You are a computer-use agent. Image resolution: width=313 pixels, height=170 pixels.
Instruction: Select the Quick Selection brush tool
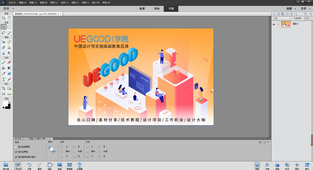(x=9, y=33)
